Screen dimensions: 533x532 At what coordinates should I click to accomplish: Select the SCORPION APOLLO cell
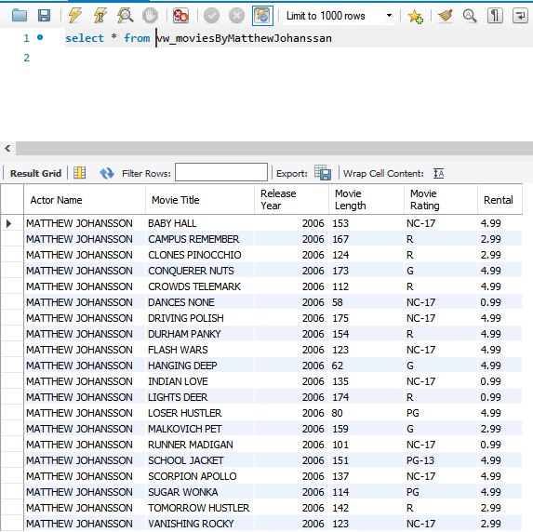pyautogui.click(x=200, y=476)
